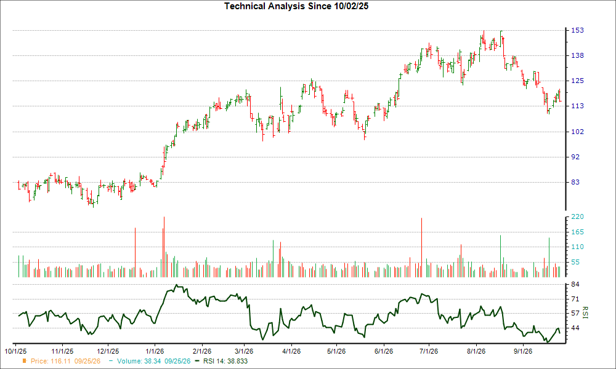Click the 1/1/26 date label

(x=155, y=351)
